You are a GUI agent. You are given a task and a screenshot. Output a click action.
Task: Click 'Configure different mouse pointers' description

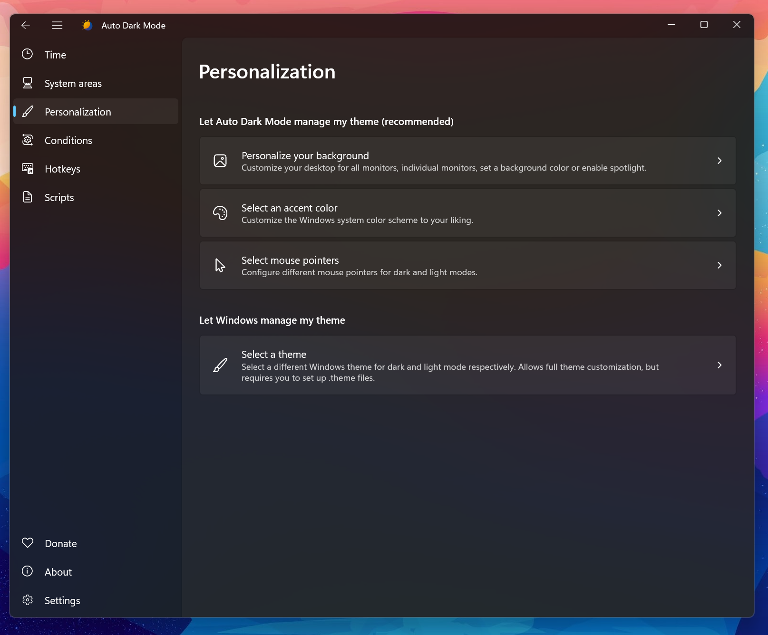pos(360,272)
